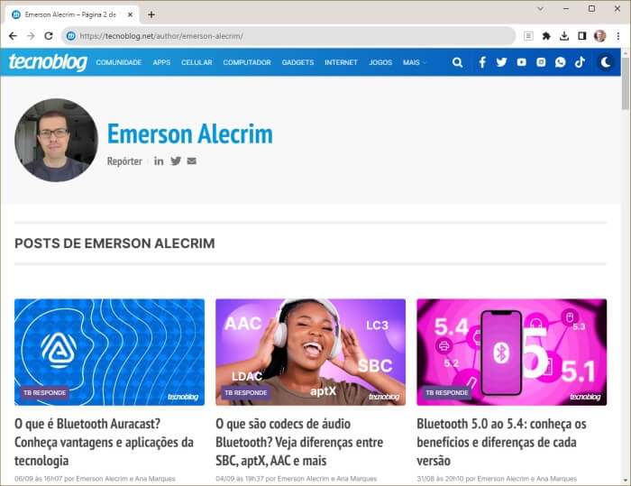
Task: Open Chrome three-dot menu
Action: tap(618, 36)
